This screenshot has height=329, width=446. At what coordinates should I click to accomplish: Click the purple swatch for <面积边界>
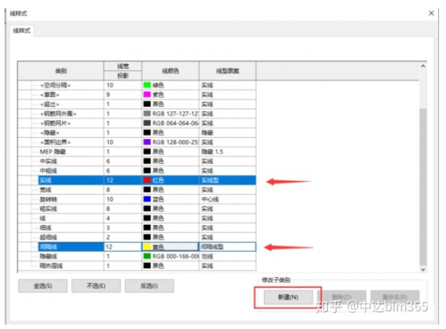click(x=148, y=142)
